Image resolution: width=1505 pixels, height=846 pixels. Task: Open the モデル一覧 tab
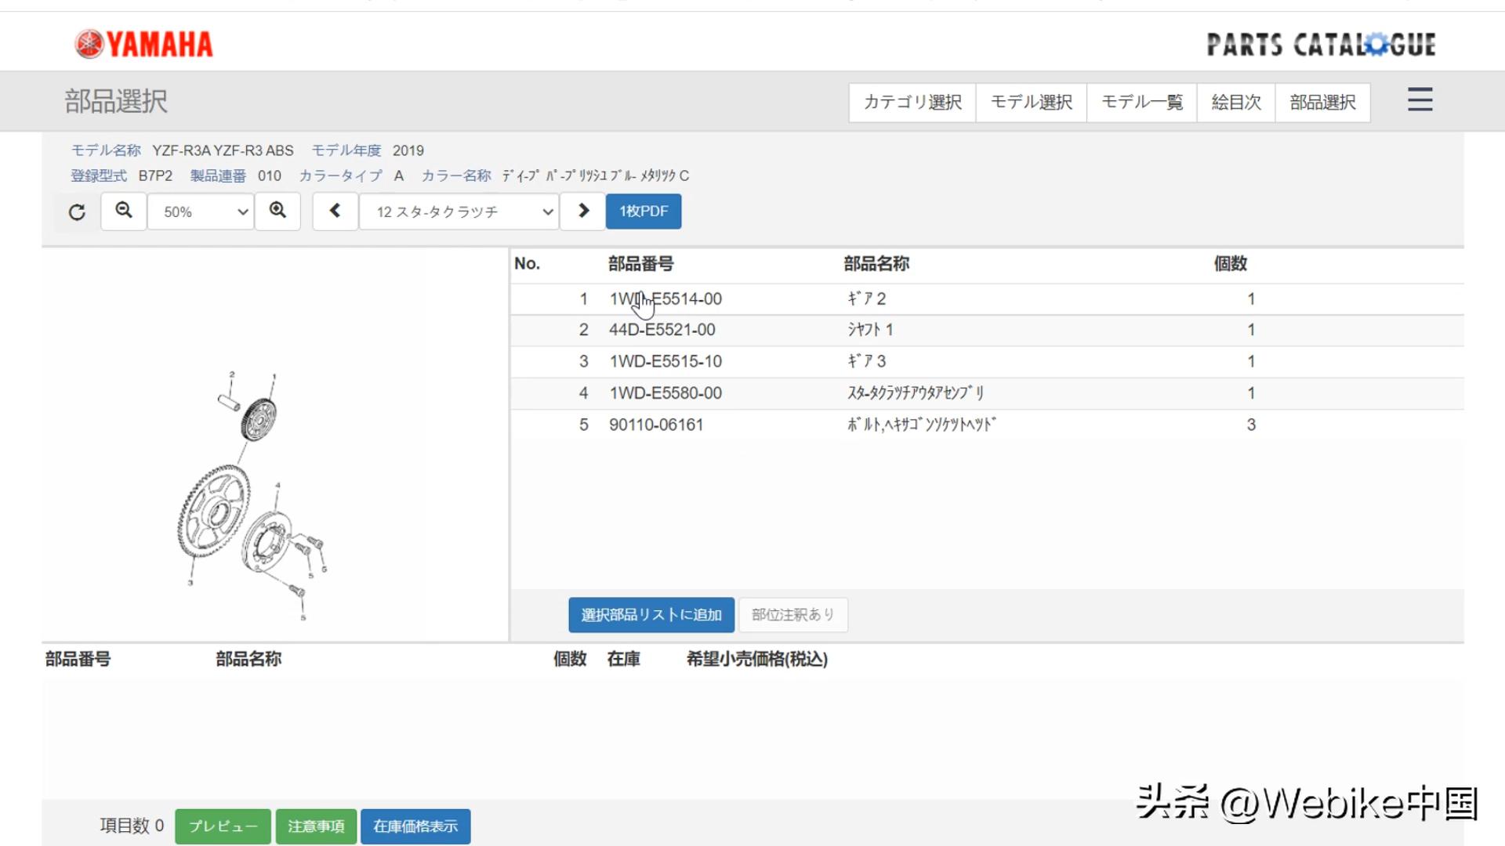pos(1141,102)
